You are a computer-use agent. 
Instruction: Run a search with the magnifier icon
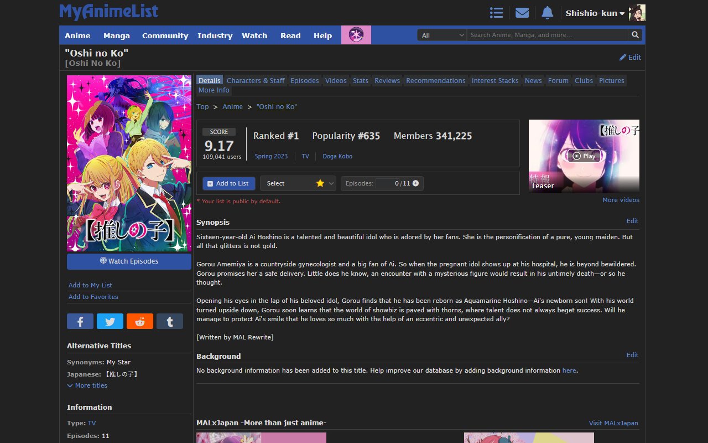click(x=635, y=34)
